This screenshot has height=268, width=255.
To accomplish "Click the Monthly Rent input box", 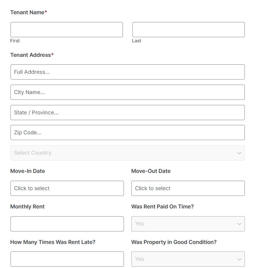I will [67, 224].
